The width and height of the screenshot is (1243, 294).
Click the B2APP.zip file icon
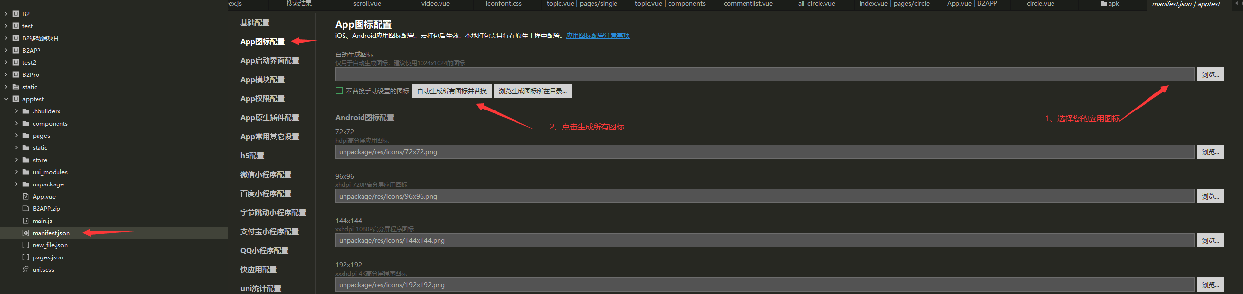[x=26, y=209]
